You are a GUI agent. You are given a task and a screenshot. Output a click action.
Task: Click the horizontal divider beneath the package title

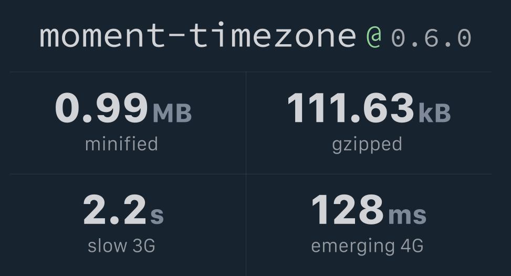point(251,71)
